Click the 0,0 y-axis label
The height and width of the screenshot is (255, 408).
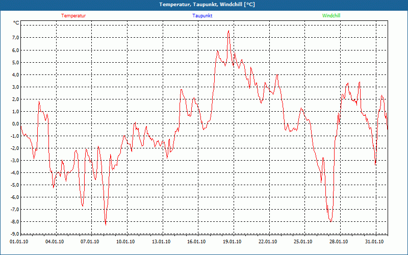click(x=16, y=124)
